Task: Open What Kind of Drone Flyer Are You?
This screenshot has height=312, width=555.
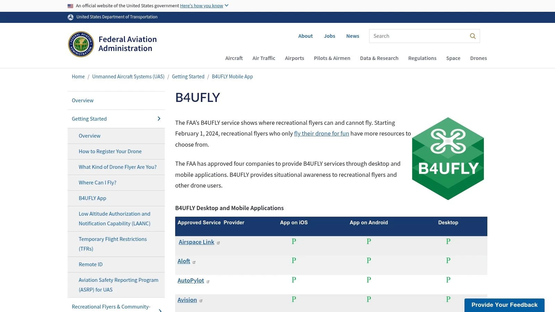Action: click(118, 167)
